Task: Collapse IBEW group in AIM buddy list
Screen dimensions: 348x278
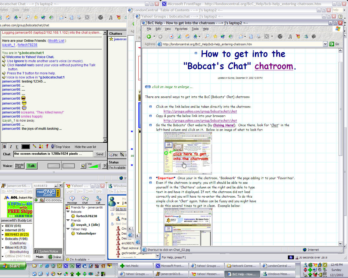Action: click(x=3, y=226)
